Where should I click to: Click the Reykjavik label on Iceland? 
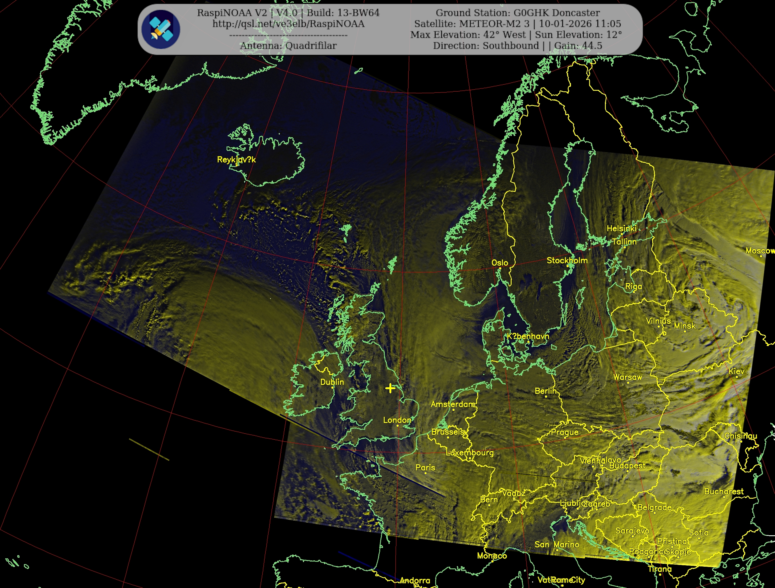(237, 160)
